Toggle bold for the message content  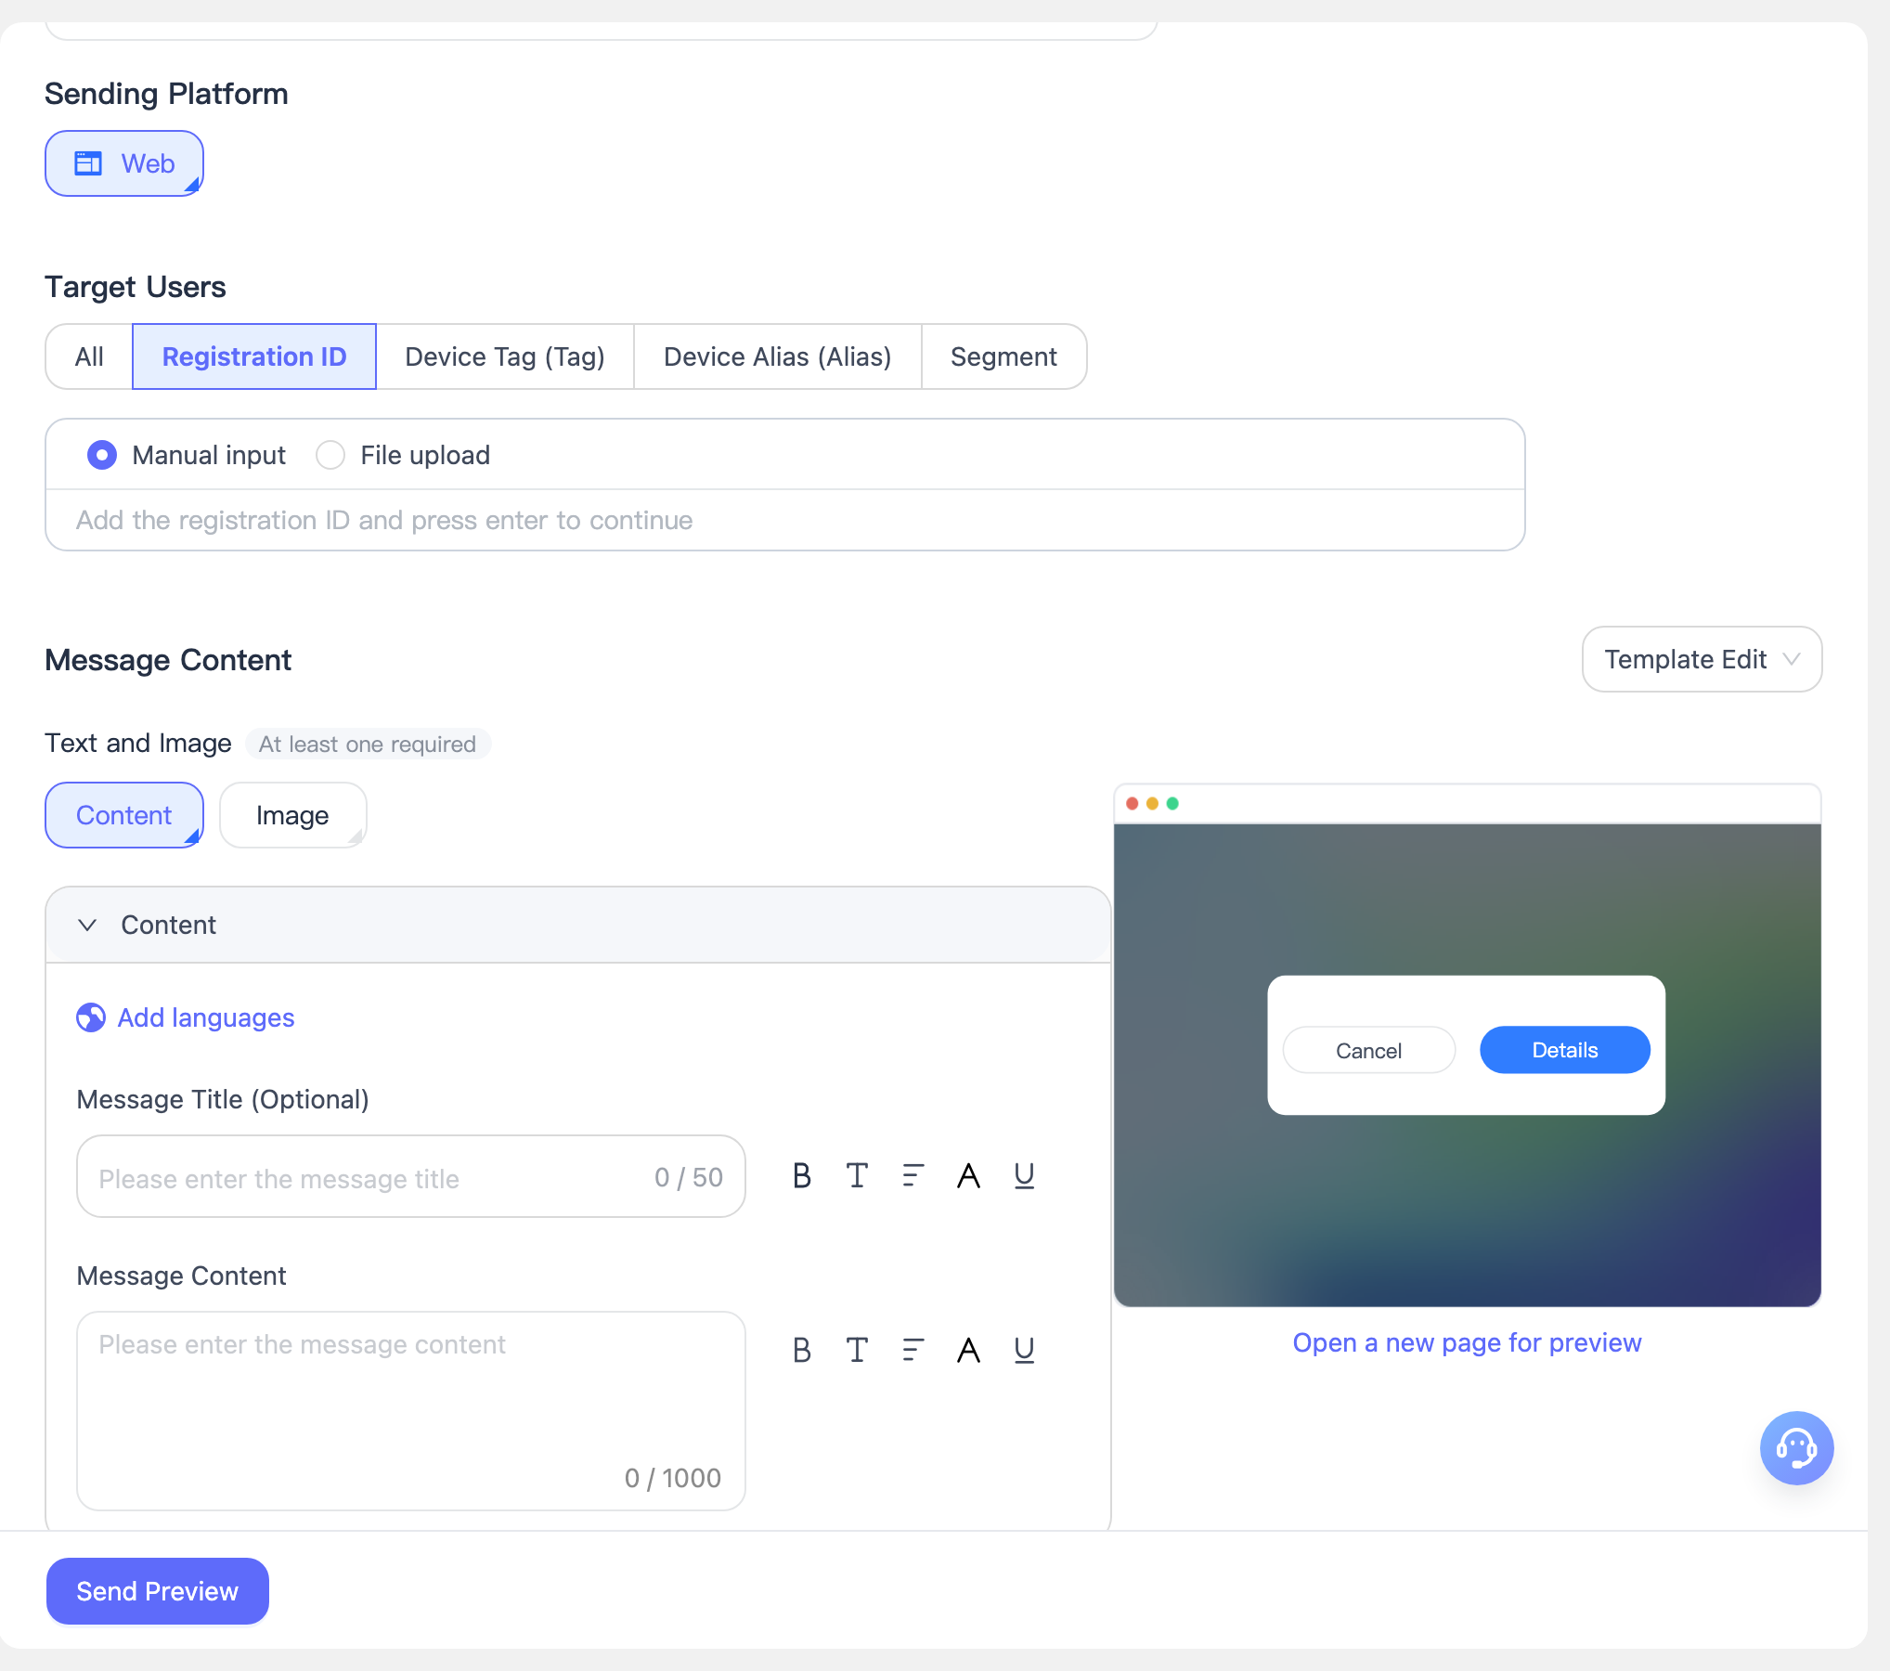click(802, 1350)
